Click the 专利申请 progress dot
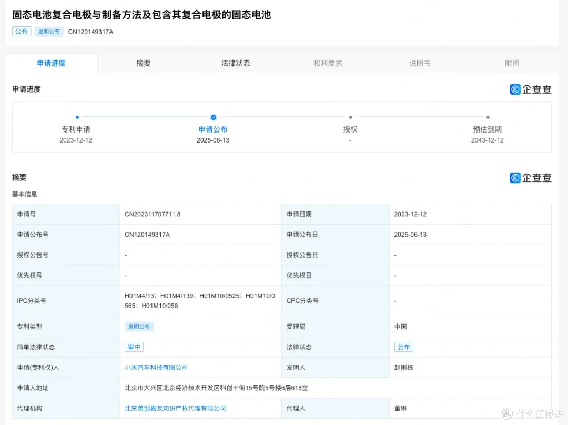Image resolution: width=568 pixels, height=425 pixels. point(77,117)
